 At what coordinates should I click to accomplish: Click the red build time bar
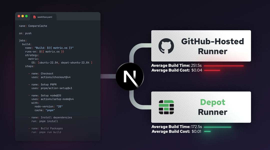pyautogui.click(x=224, y=66)
